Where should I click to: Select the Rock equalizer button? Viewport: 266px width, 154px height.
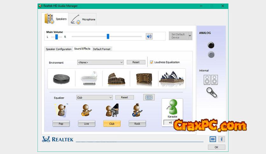coord(137,124)
